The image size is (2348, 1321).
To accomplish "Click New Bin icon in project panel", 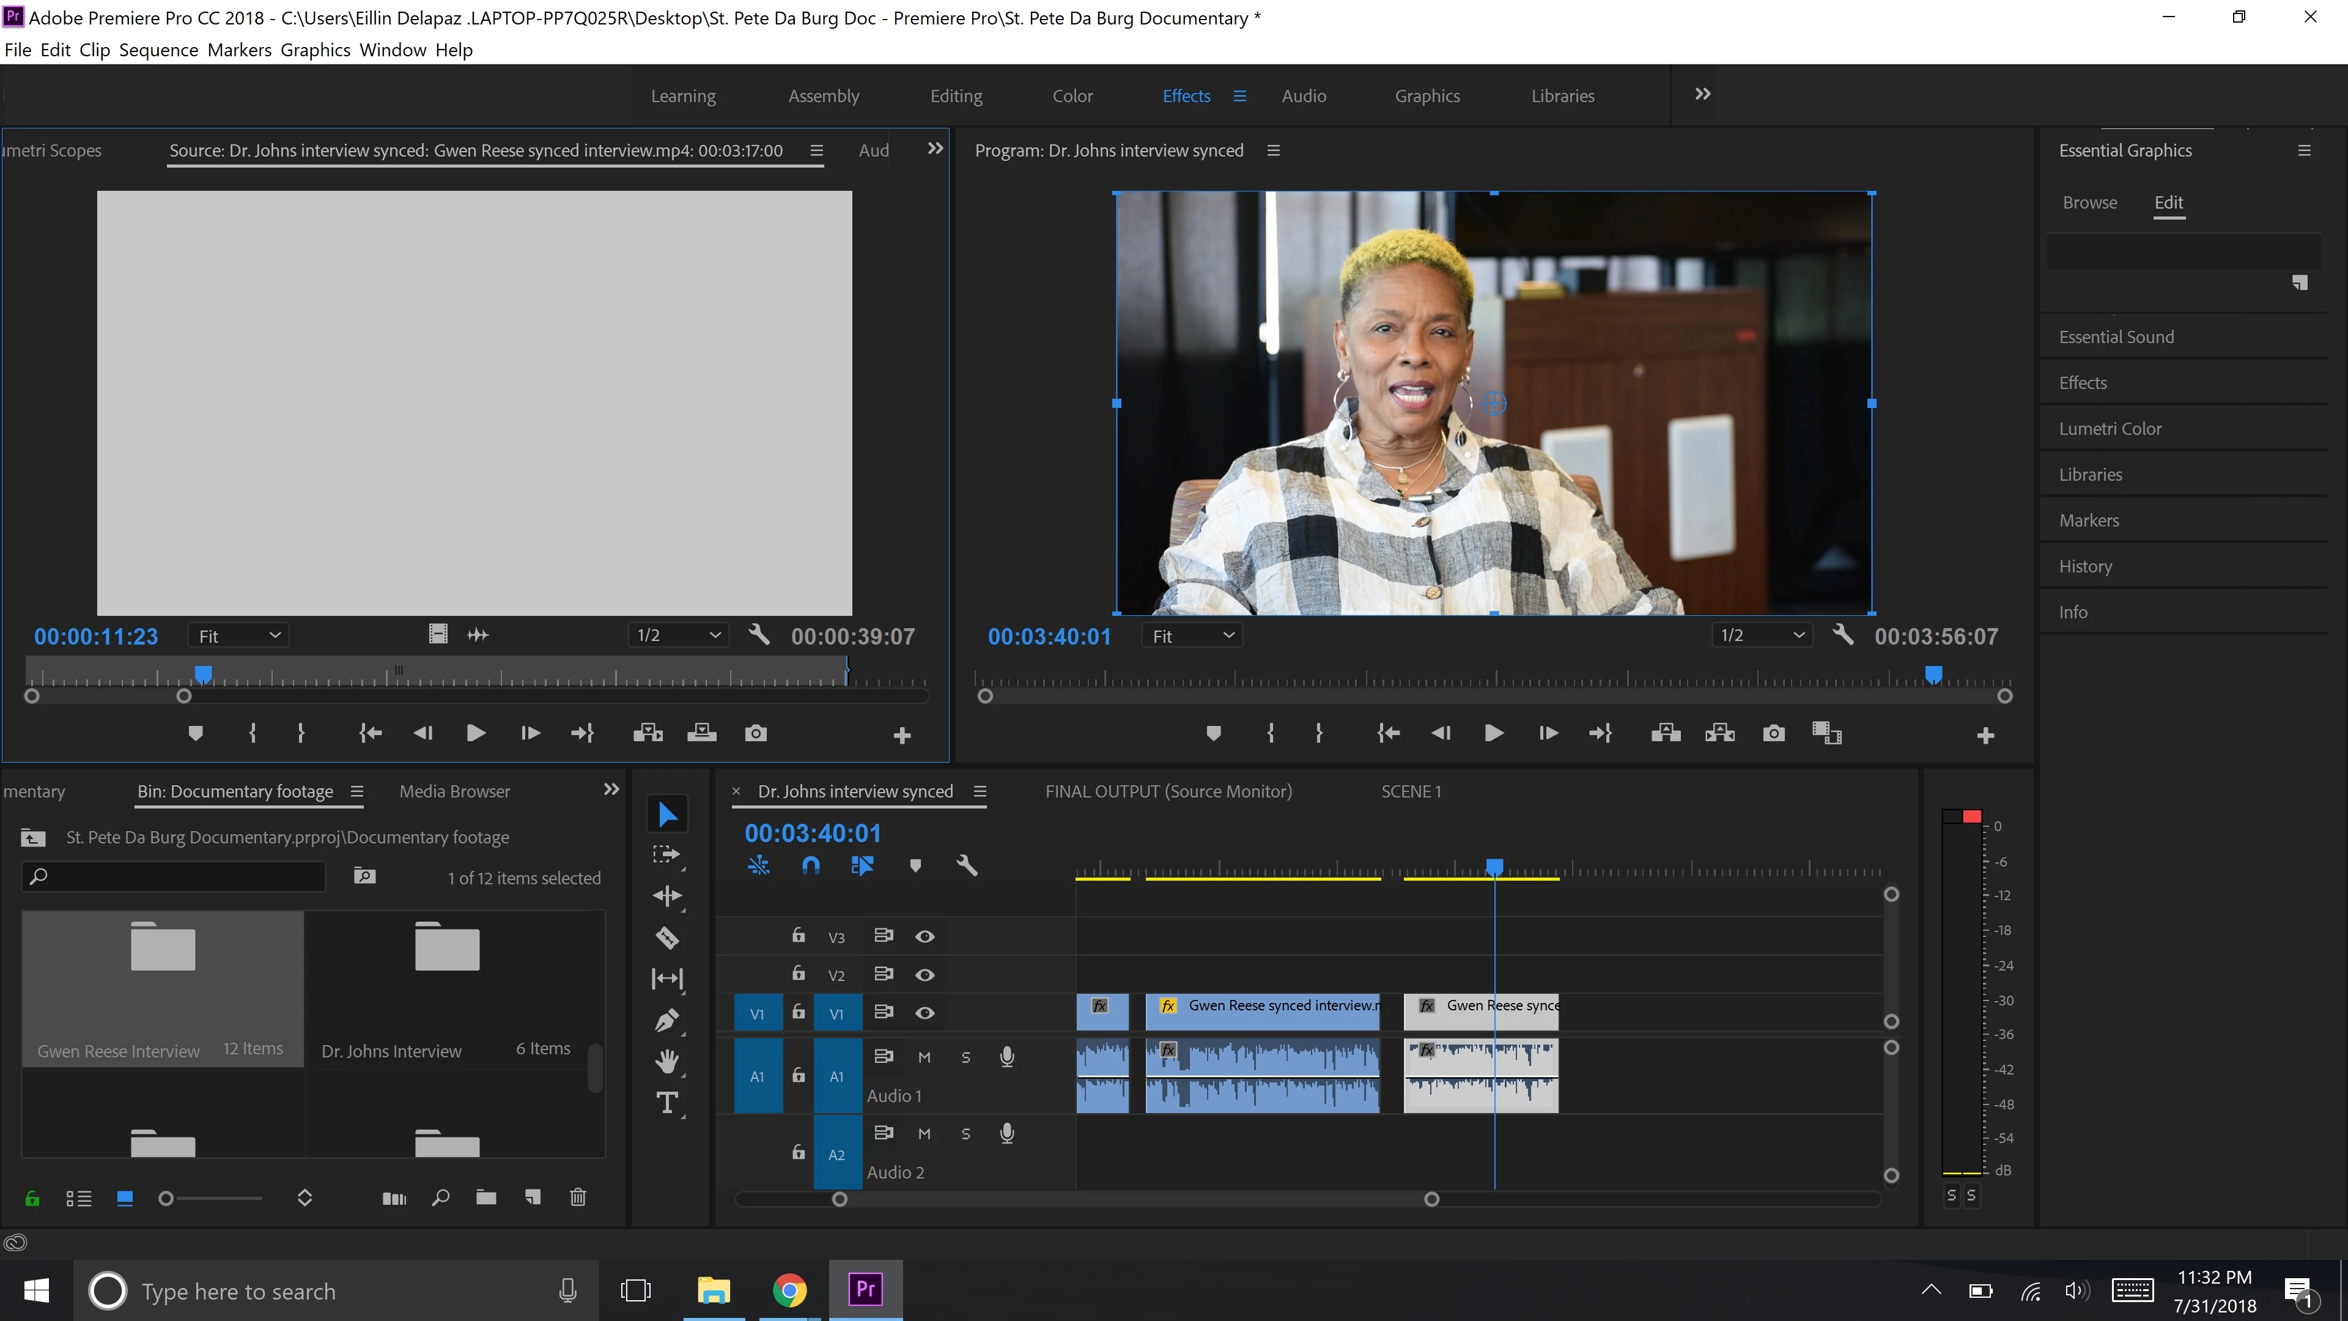I will (x=486, y=1197).
